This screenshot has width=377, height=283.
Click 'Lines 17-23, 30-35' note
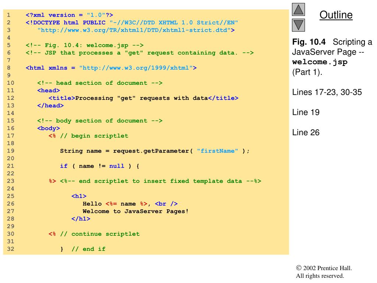click(327, 92)
